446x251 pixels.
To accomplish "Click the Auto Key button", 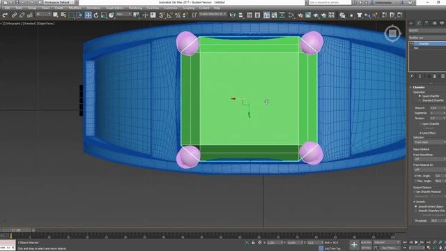I will tap(366, 243).
